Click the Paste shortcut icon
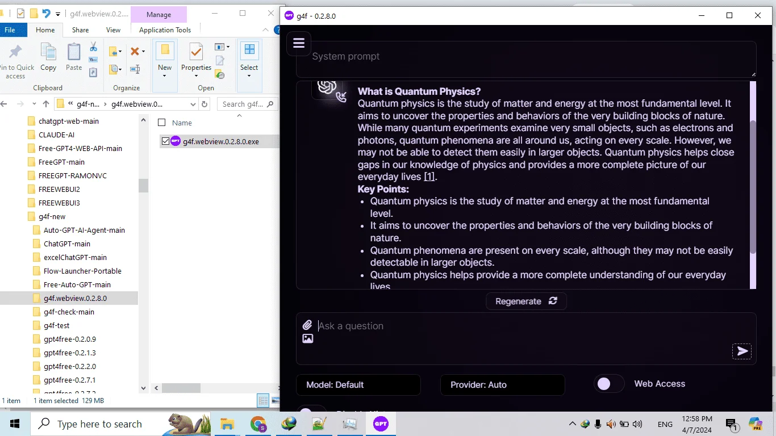Image resolution: width=776 pixels, height=436 pixels. [93, 72]
